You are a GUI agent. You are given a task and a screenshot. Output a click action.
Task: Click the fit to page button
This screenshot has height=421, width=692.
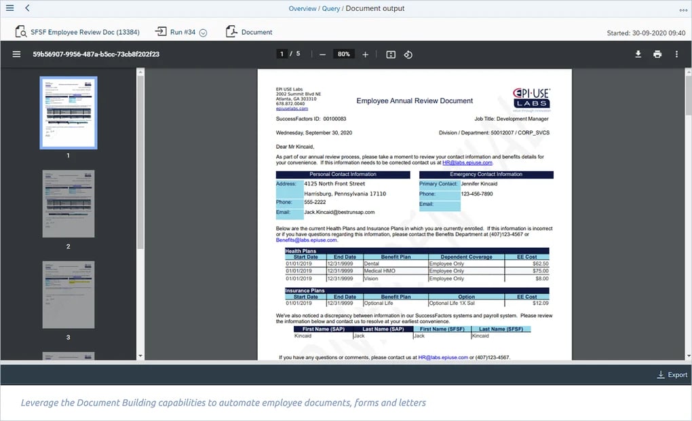(x=391, y=54)
